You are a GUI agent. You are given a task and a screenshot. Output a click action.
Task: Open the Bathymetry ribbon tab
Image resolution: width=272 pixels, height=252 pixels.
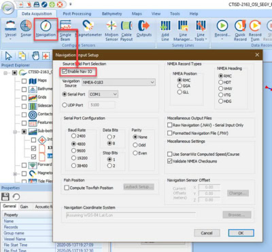[112, 14]
